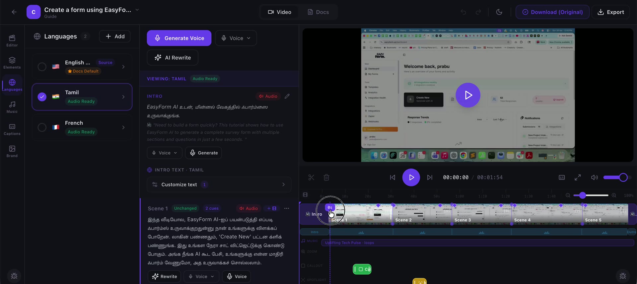Open the Languages sidebar tab
Image resolution: width=637 pixels, height=284 pixels.
tap(12, 85)
